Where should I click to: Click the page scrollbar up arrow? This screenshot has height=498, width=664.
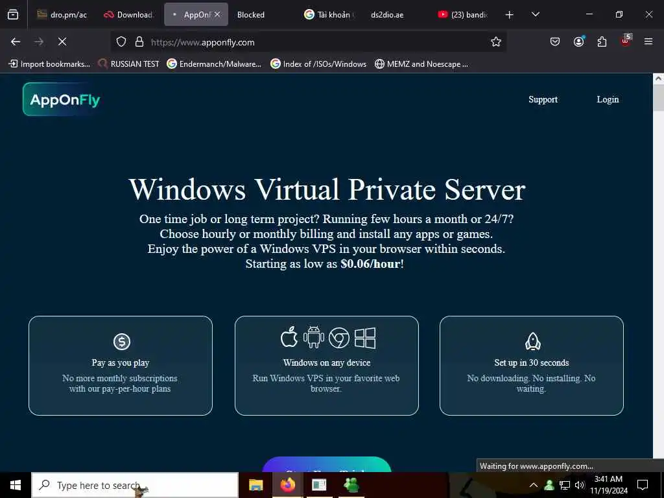[x=658, y=78]
